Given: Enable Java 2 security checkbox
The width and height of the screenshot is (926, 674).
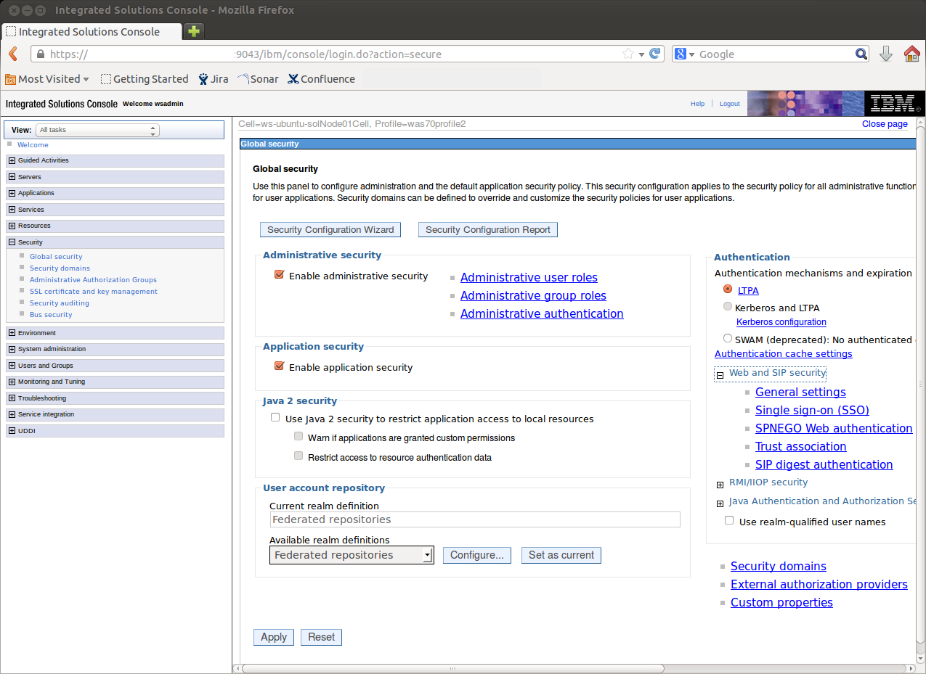Looking at the screenshot, I should (275, 418).
